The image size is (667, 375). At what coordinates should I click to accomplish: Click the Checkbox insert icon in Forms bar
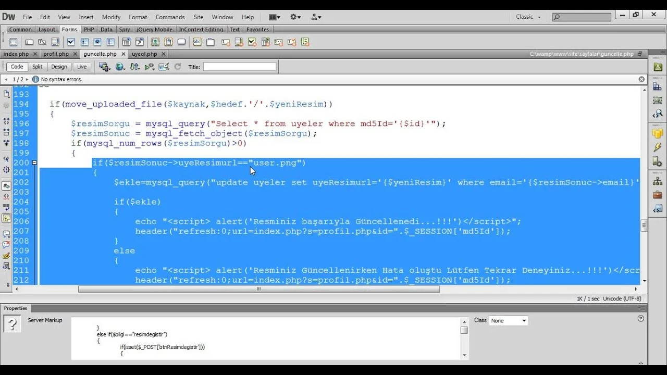point(71,42)
